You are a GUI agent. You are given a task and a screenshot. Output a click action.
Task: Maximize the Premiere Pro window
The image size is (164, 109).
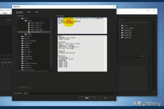coord(148,10)
